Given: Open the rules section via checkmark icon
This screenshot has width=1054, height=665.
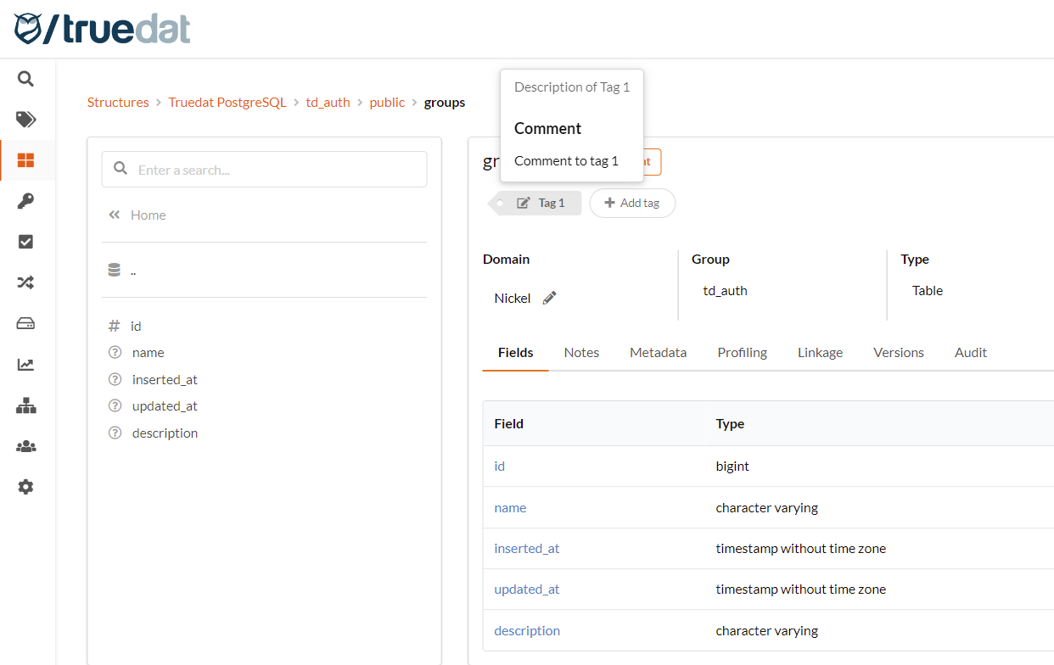Looking at the screenshot, I should click(x=26, y=241).
